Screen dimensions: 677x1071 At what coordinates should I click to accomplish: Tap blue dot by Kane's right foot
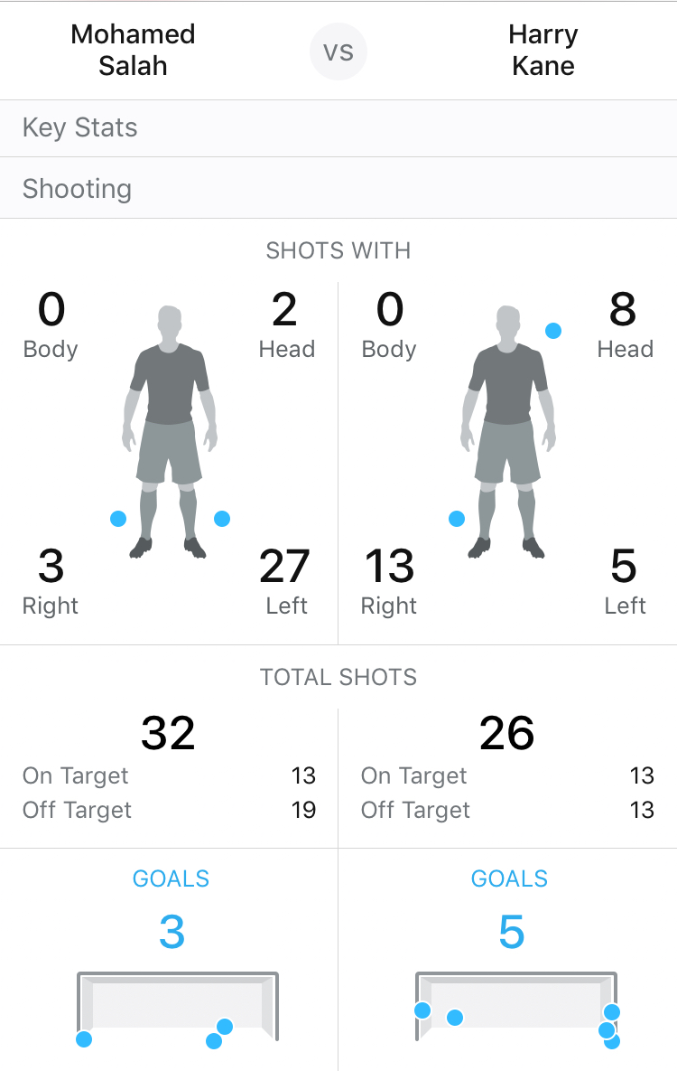pos(457,519)
